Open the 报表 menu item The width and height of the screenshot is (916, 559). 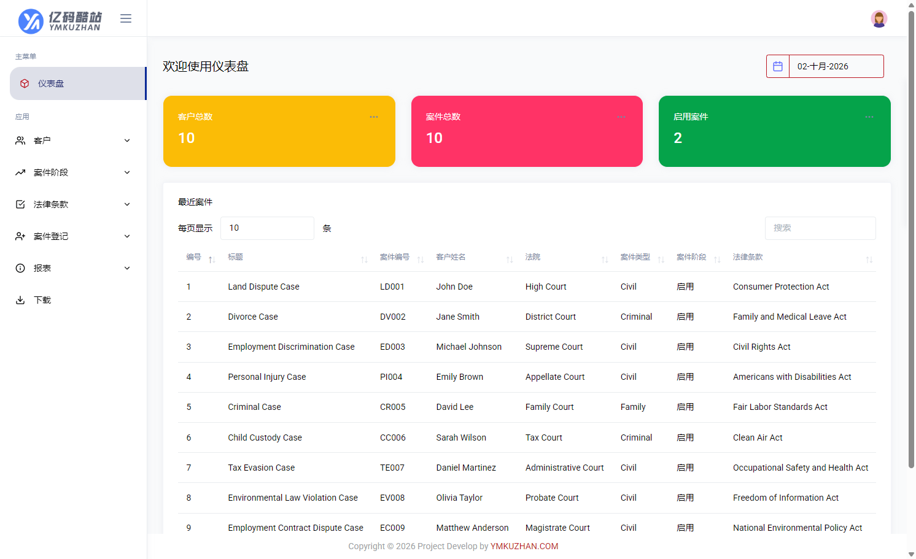[x=73, y=268]
